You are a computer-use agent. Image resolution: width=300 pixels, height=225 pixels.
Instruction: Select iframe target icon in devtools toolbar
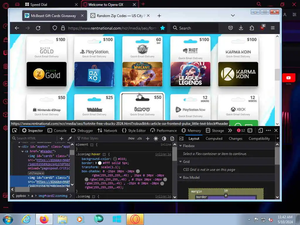[x=250, y=130]
